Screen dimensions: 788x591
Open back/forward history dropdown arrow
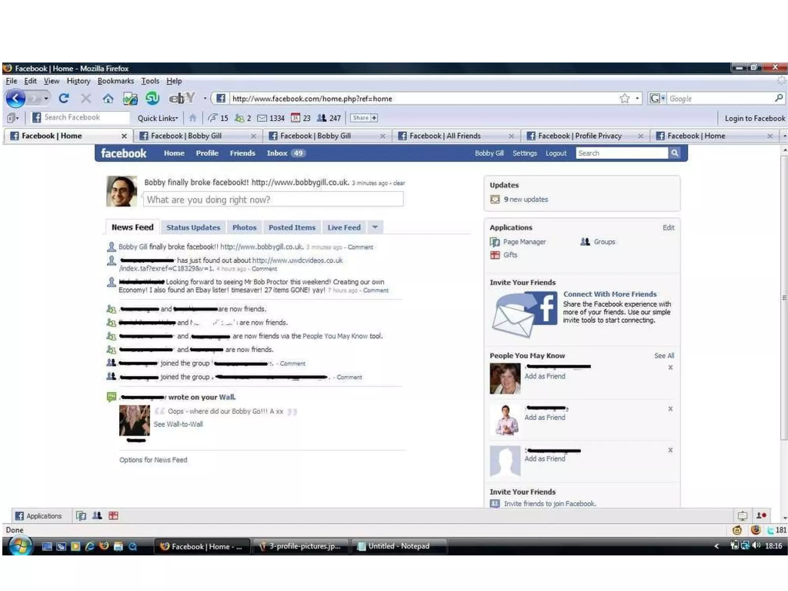click(46, 99)
